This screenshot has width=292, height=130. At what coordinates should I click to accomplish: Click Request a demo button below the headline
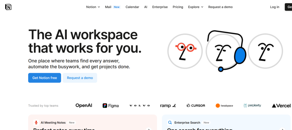pos(80,78)
